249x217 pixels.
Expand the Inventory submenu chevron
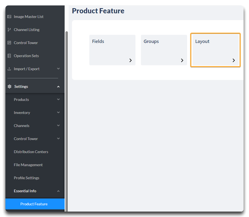coord(58,112)
